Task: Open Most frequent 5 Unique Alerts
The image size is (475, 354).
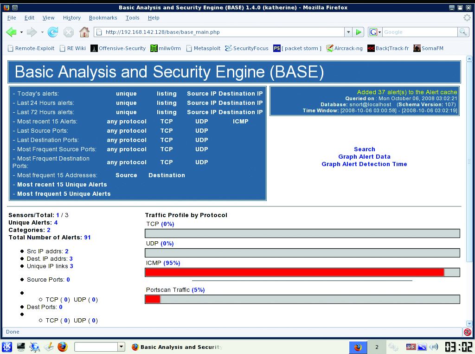Action: click(x=64, y=194)
